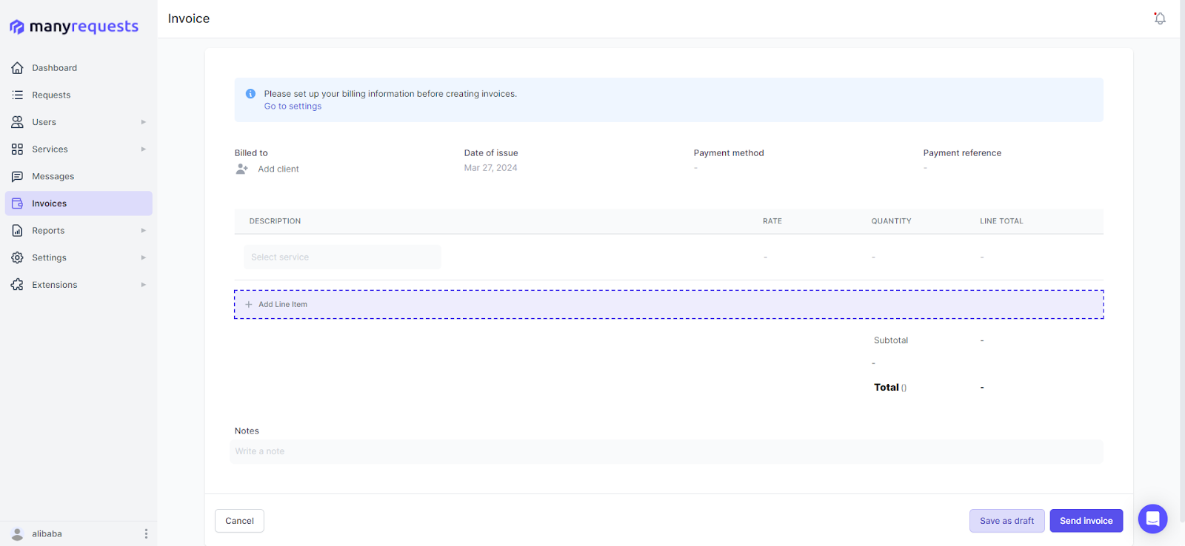Click the Payment method label
This screenshot has width=1185, height=546.
(x=729, y=153)
